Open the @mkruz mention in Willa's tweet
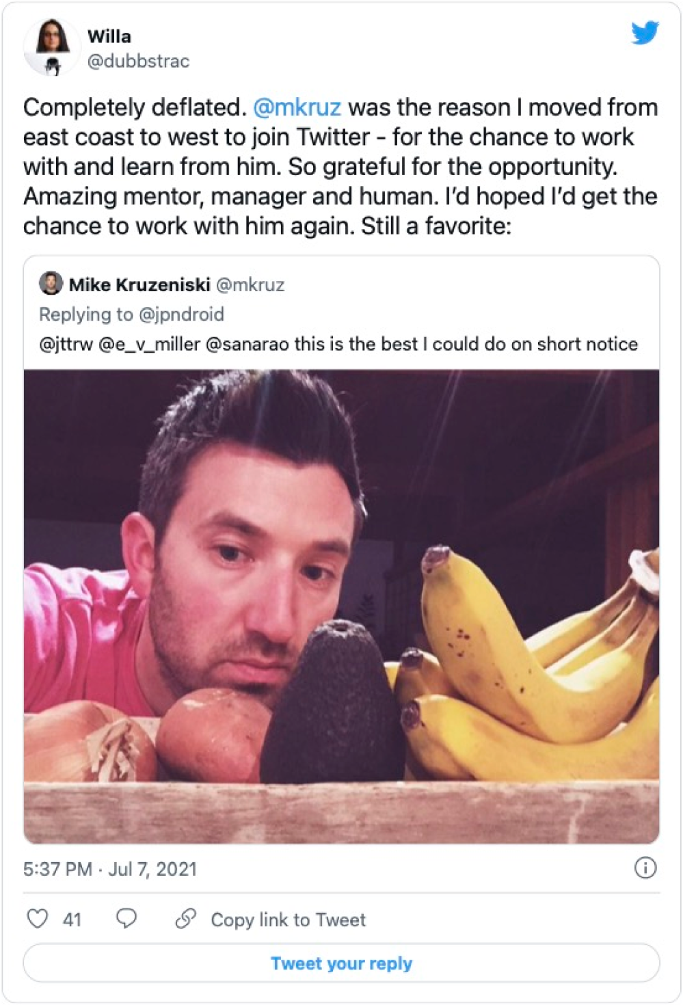683x1005 pixels. (297, 108)
